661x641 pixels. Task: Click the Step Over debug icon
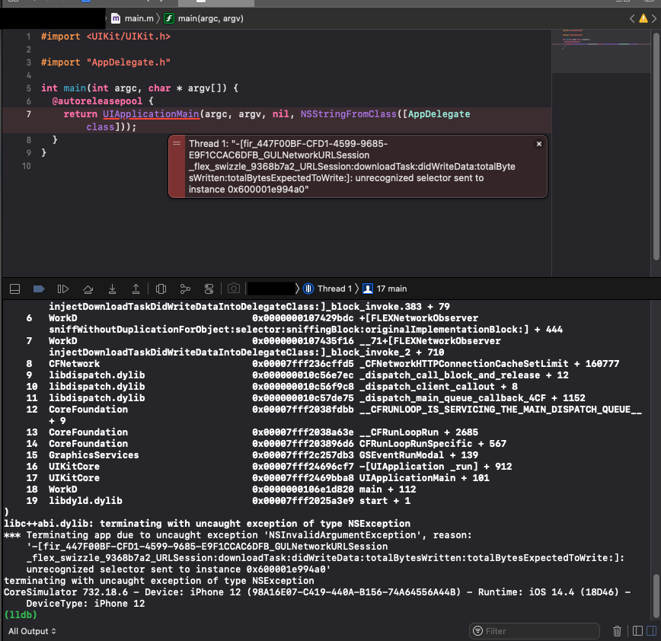pos(88,289)
